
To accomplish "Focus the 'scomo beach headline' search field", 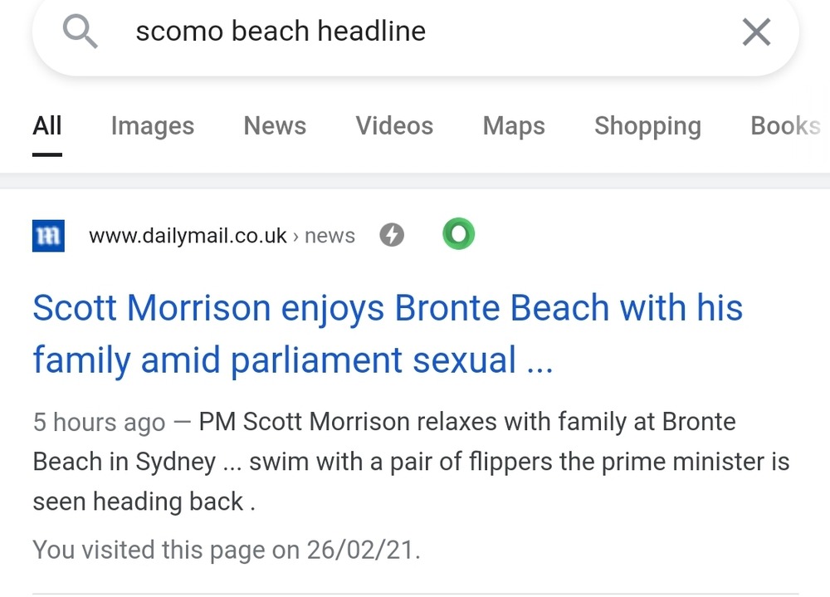I will 415,32.
